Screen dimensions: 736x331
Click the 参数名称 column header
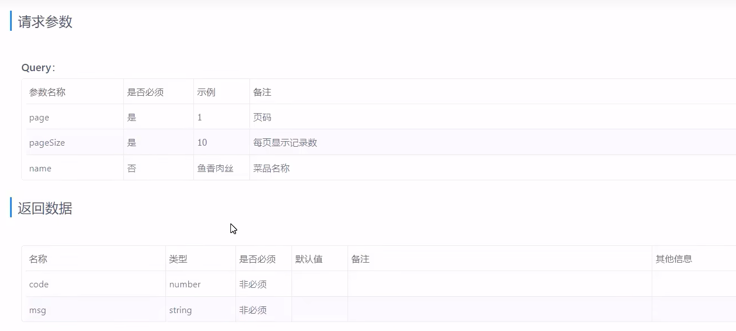pos(47,92)
